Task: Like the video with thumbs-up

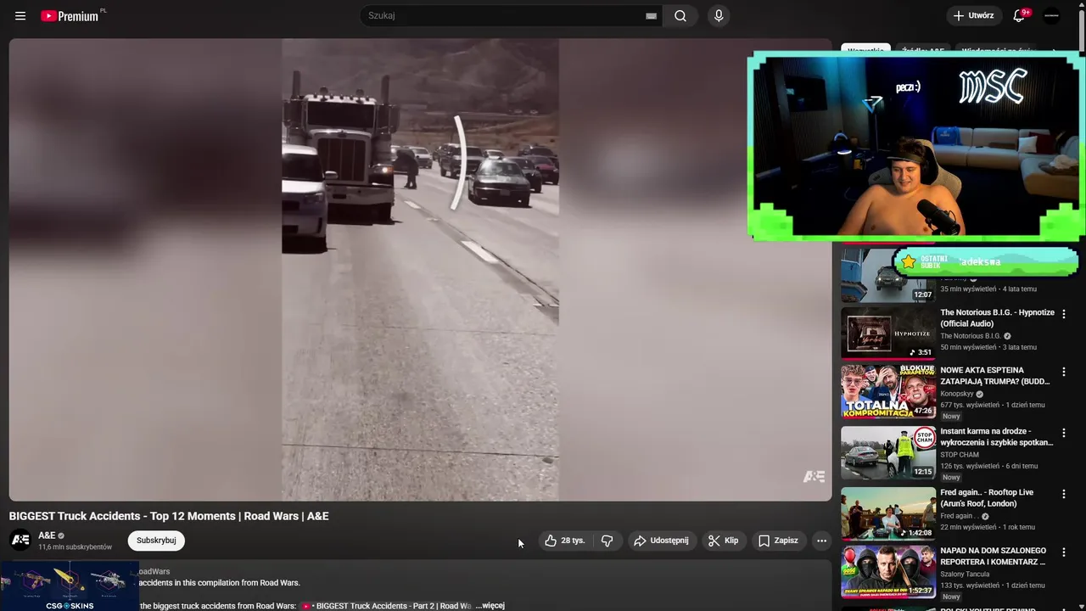Action: [x=565, y=541]
